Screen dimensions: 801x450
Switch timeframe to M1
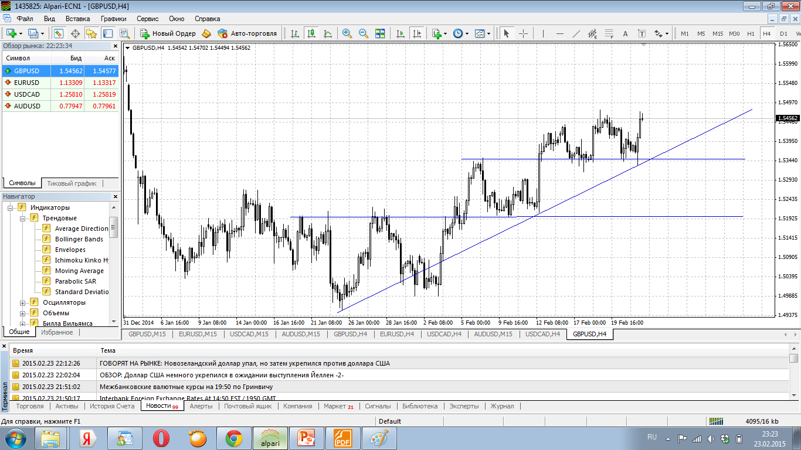tap(685, 33)
